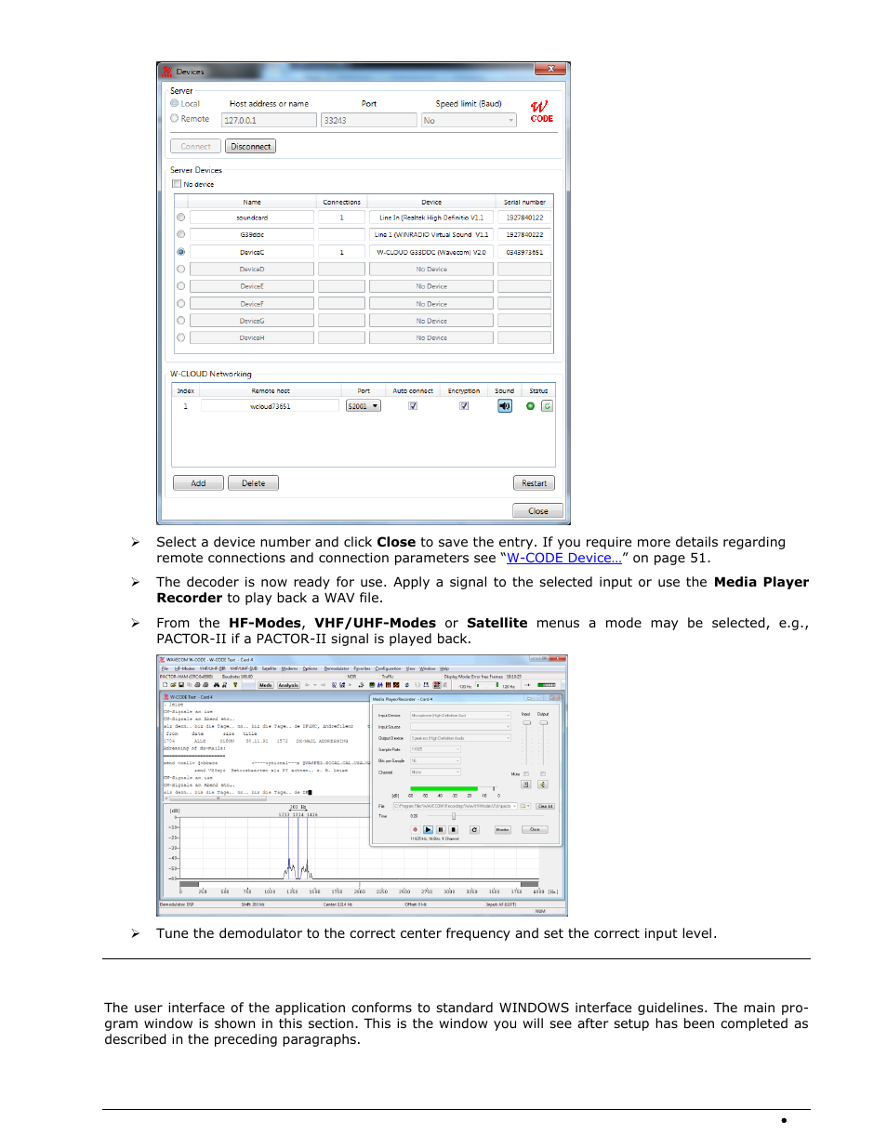Open the Speed limit (Baud) dropdown

click(x=469, y=120)
